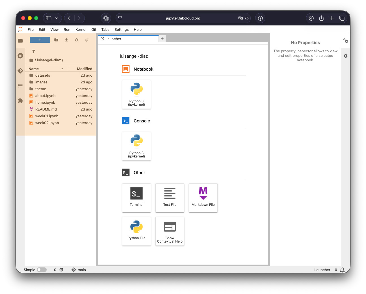Show the Table of Contents panel
Viewport: 366px width, 294px height.
coord(20,86)
